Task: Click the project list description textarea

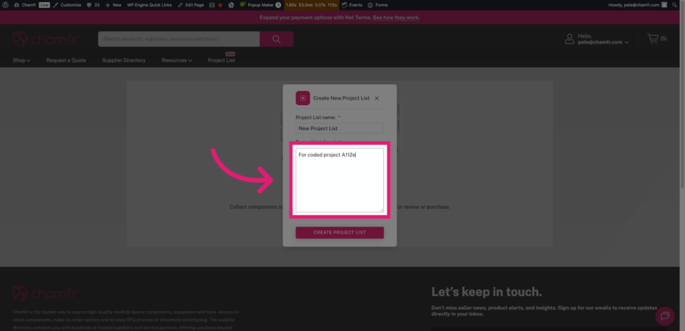Action: pos(339,180)
